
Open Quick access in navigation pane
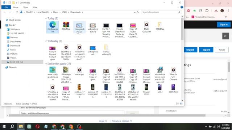pyautogui.click(x=14, y=20)
